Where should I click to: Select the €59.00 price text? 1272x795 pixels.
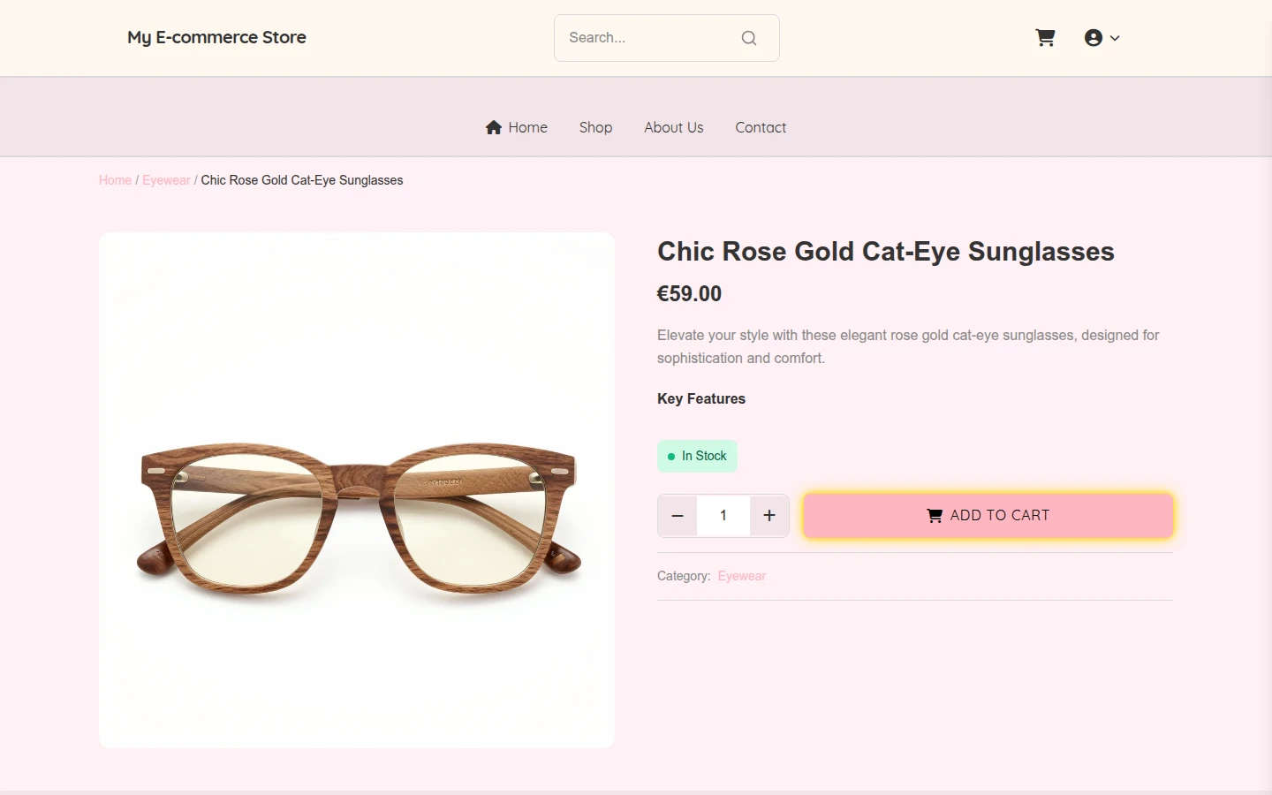coord(689,294)
